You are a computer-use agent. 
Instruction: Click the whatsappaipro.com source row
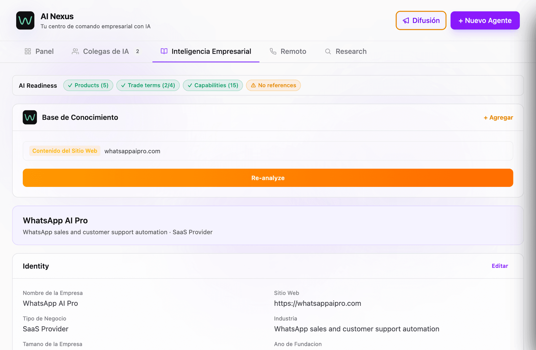(x=268, y=151)
